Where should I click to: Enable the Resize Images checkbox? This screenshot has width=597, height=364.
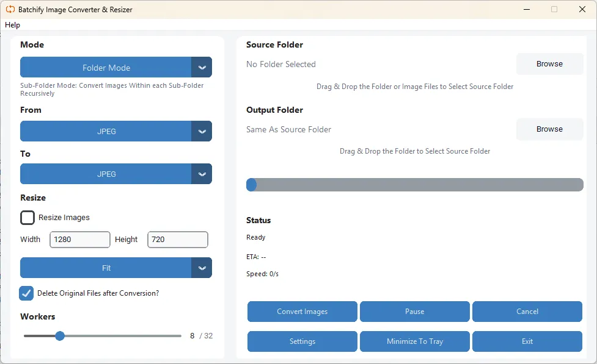pyautogui.click(x=27, y=217)
